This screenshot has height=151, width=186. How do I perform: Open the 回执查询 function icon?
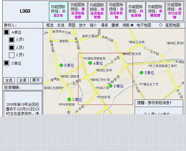(136, 11)
